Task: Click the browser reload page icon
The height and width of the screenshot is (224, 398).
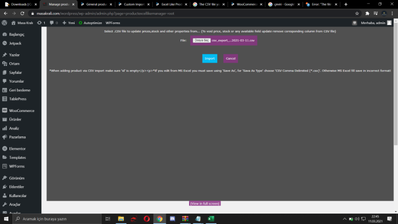Action: [23, 13]
